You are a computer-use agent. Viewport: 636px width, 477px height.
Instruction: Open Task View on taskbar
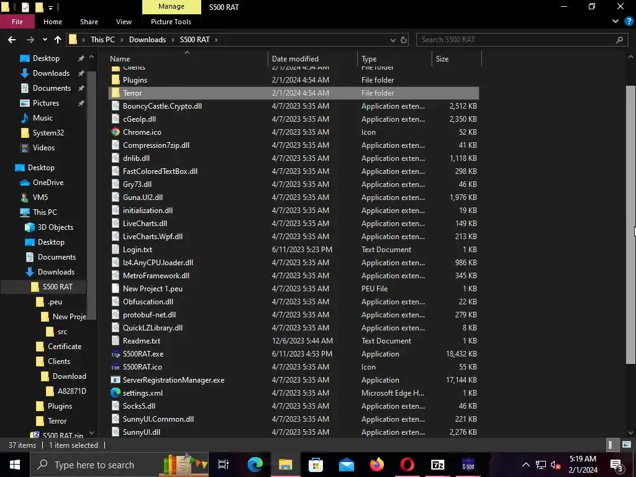coord(224,465)
